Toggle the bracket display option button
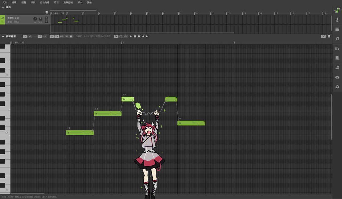This screenshot has height=199, width=342. click(x=66, y=36)
